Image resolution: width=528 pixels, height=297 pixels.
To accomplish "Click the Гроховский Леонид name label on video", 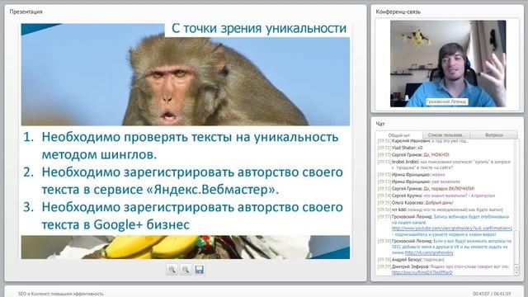I will coord(446,101).
